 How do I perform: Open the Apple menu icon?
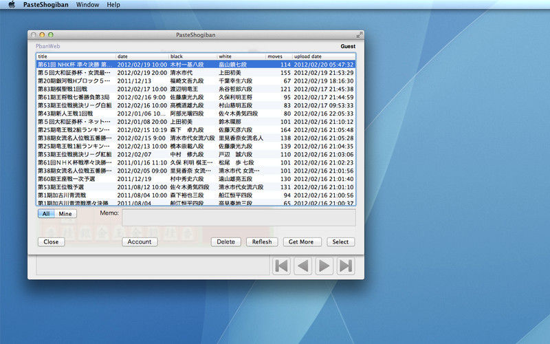(x=12, y=5)
